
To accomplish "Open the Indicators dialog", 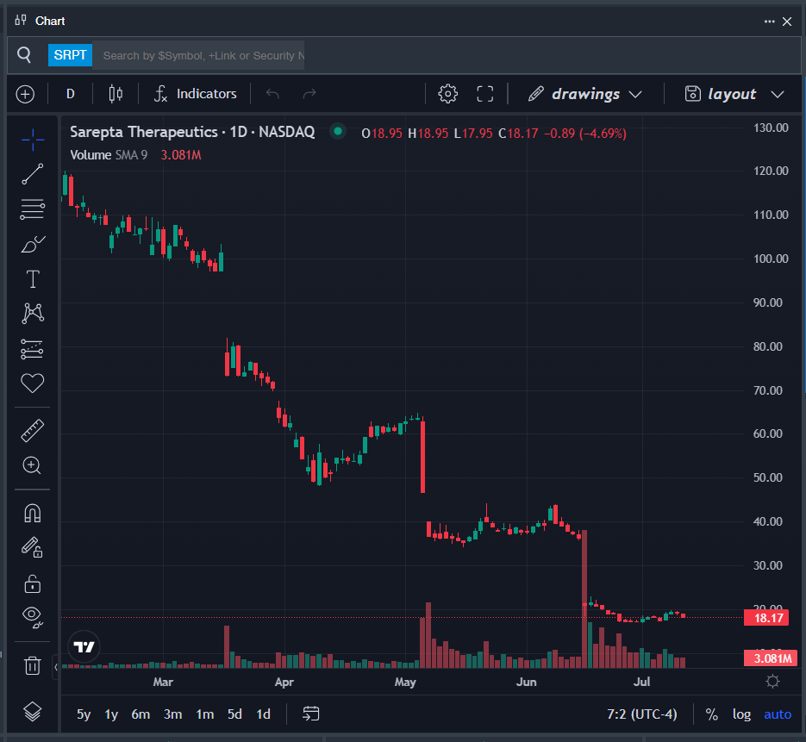I will (x=196, y=94).
